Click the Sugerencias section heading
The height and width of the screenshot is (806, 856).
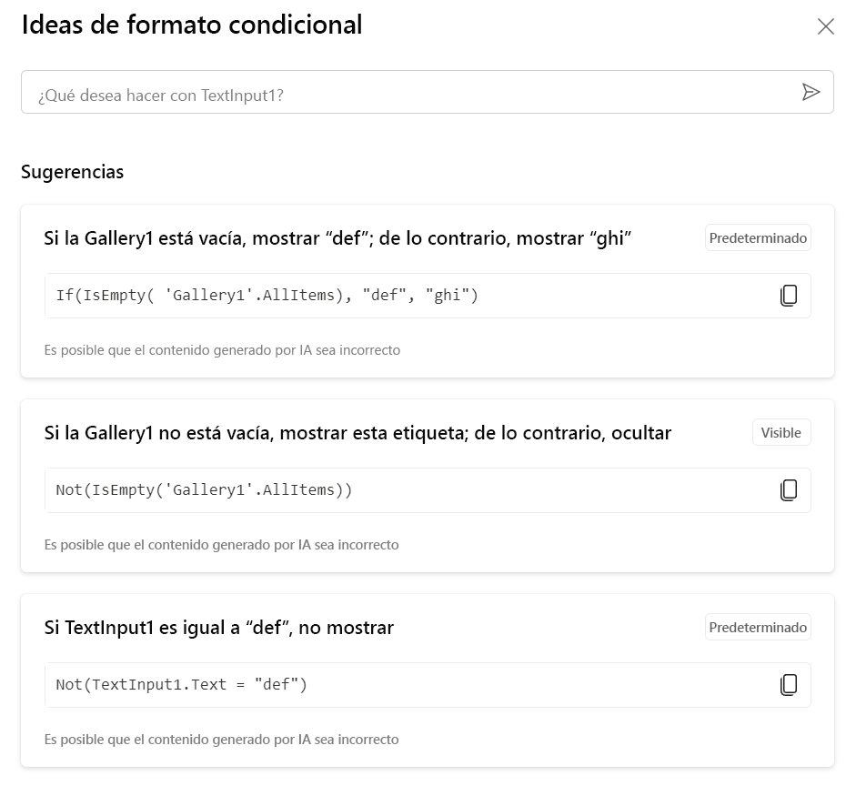(73, 172)
